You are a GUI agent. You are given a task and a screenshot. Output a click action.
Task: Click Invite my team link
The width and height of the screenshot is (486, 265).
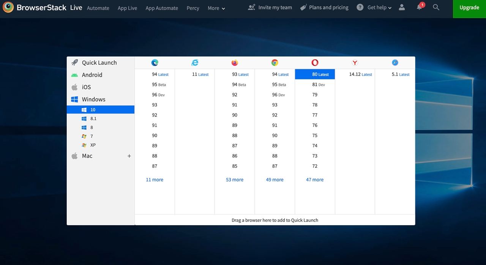pyautogui.click(x=275, y=7)
